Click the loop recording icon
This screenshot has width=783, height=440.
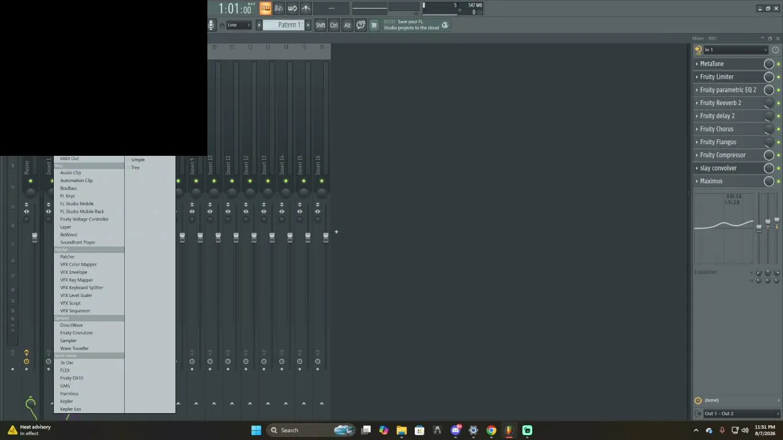[292, 8]
